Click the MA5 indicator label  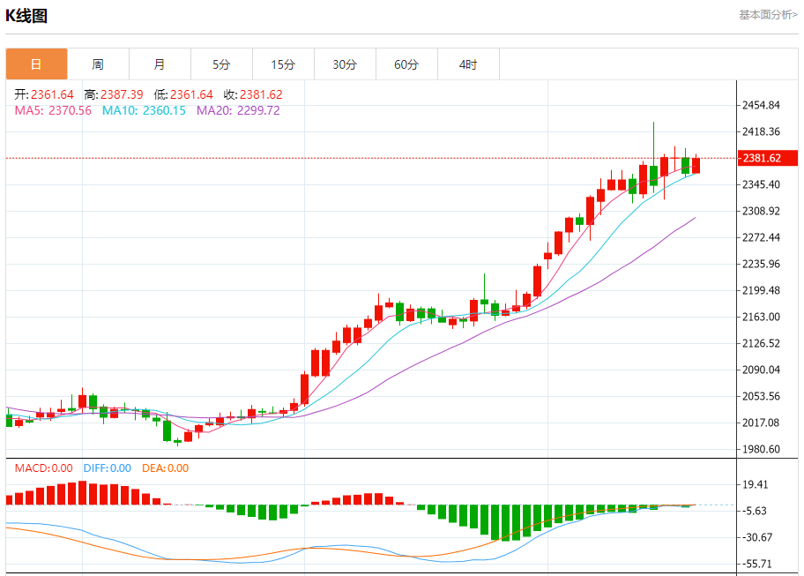tap(53, 110)
